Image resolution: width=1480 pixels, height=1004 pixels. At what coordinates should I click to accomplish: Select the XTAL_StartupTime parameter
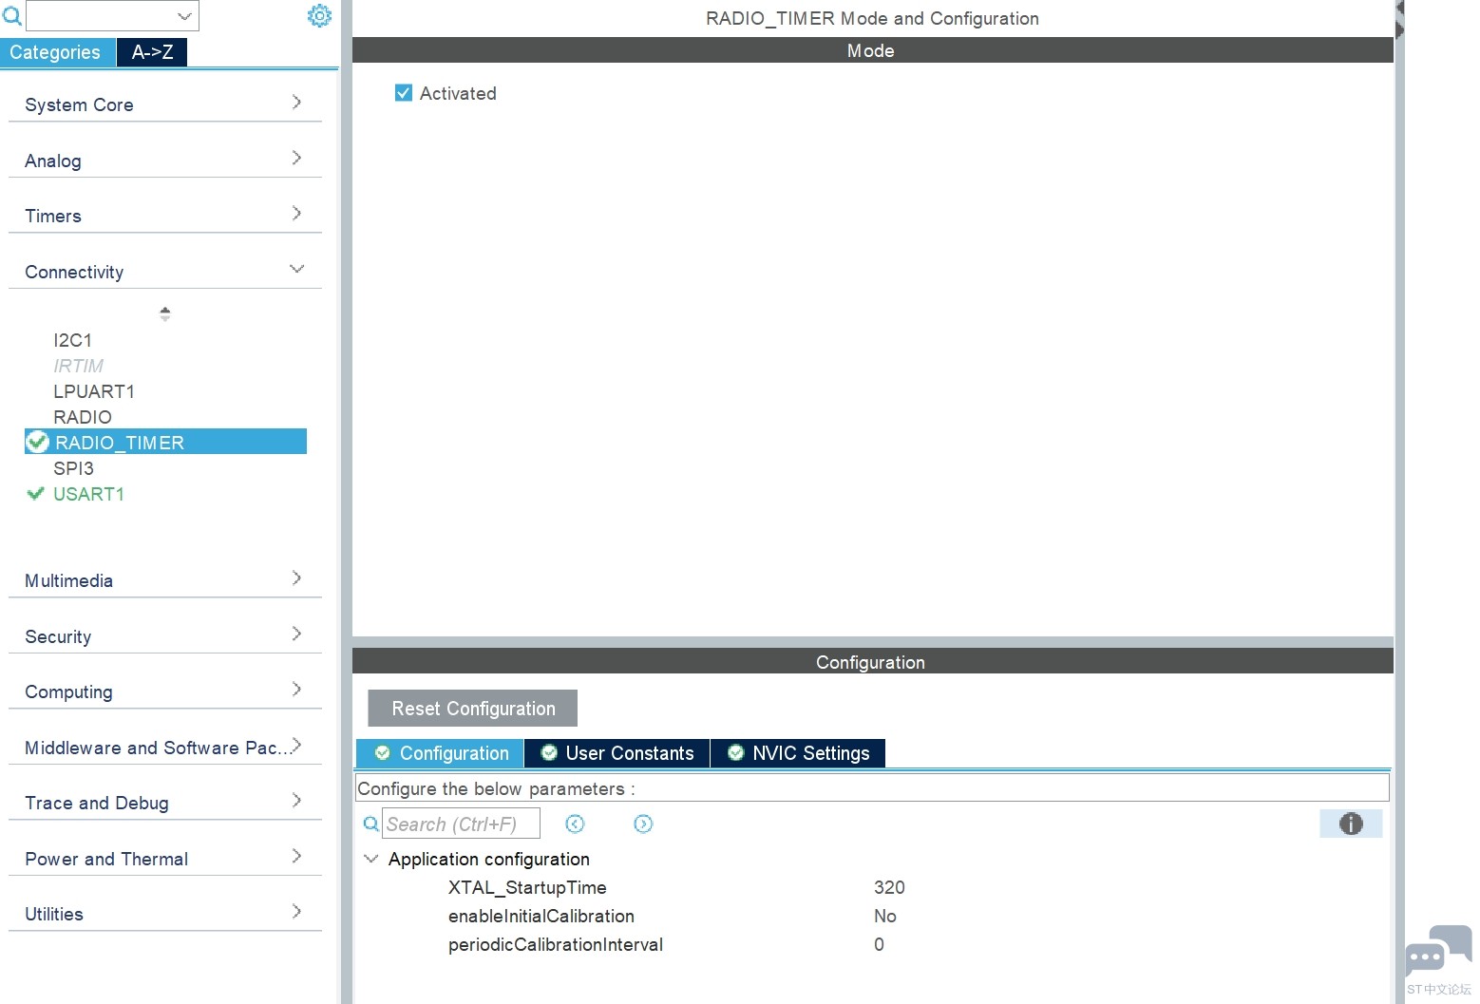point(527,887)
